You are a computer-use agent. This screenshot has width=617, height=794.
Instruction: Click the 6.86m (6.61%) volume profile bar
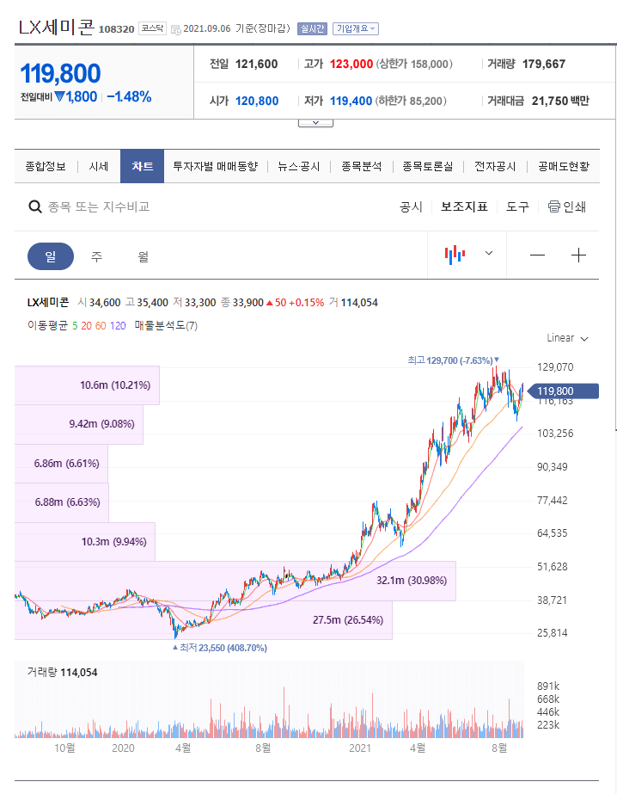(x=61, y=464)
